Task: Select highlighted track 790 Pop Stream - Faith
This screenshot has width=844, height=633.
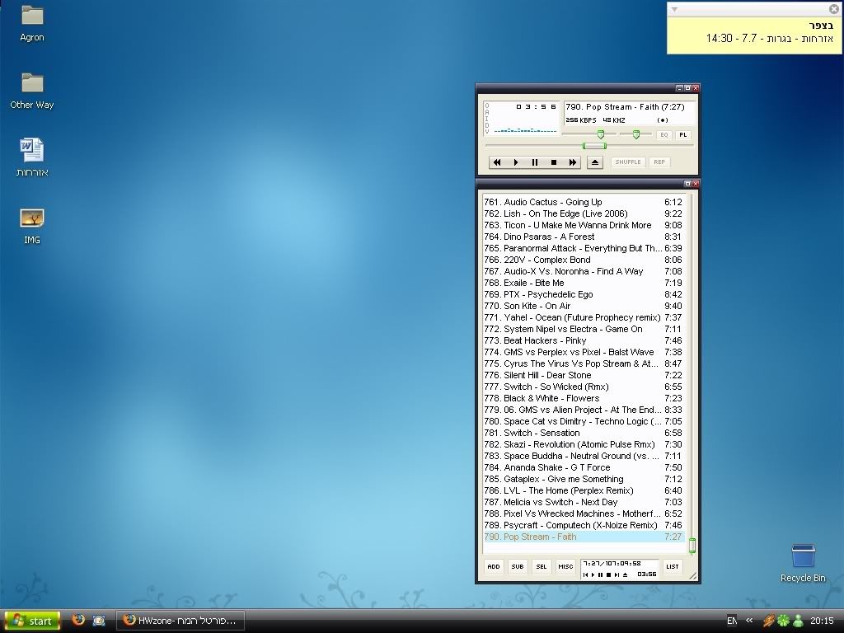Action: [583, 537]
